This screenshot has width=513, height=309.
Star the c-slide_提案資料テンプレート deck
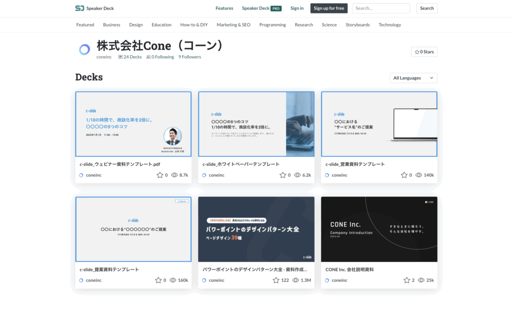click(158, 280)
